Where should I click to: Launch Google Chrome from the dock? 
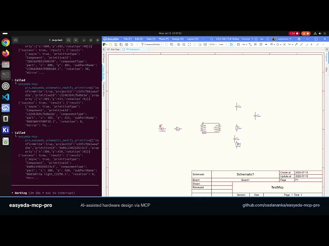(x=6, y=43)
